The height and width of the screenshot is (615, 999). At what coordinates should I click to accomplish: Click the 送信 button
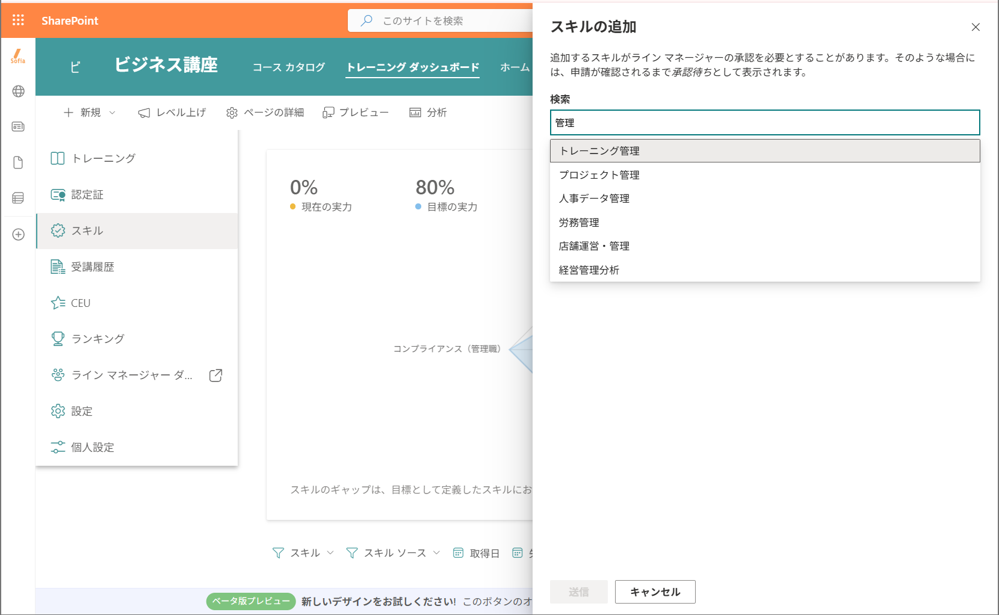[x=579, y=592]
